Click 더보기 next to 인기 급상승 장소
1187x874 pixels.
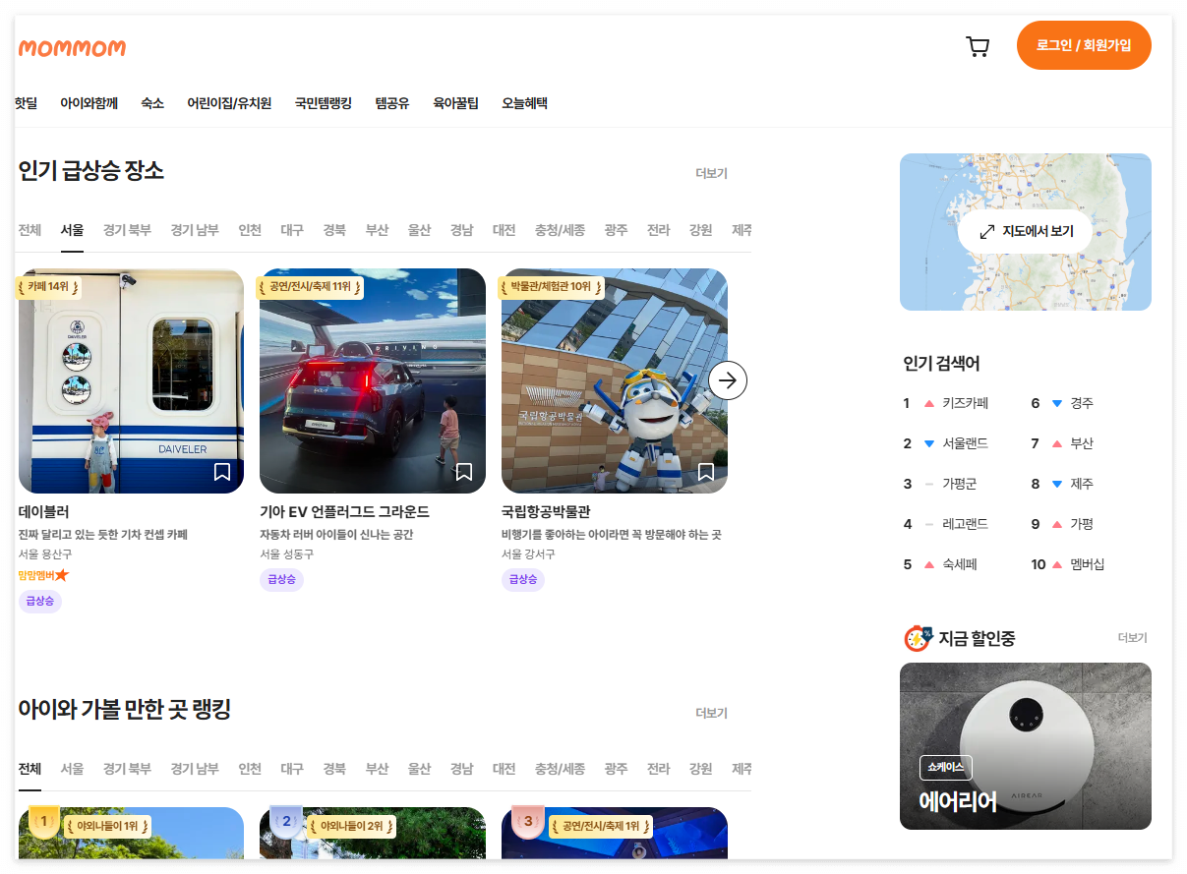711,173
